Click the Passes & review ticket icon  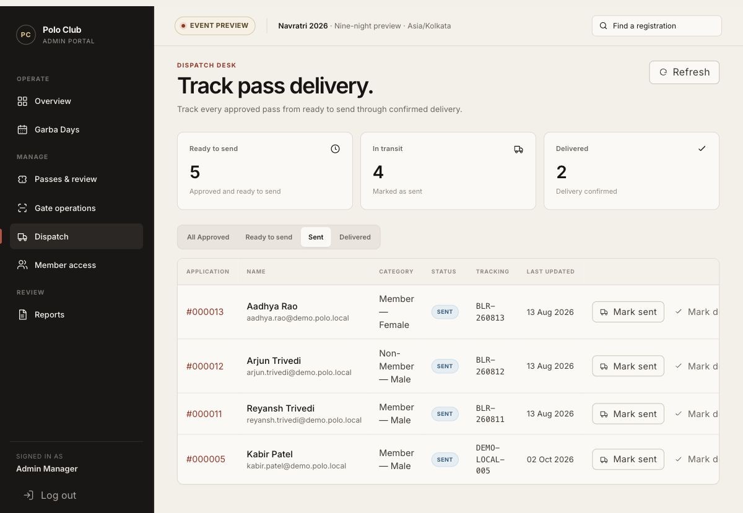coord(22,179)
